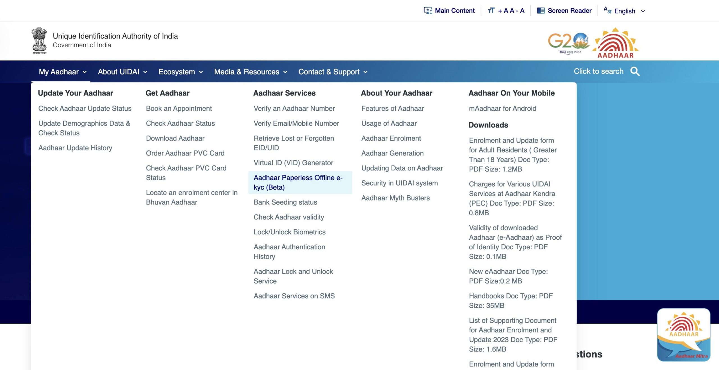Download List of Supporting Document 2023 PDF
The image size is (719, 370).
click(x=513, y=335)
